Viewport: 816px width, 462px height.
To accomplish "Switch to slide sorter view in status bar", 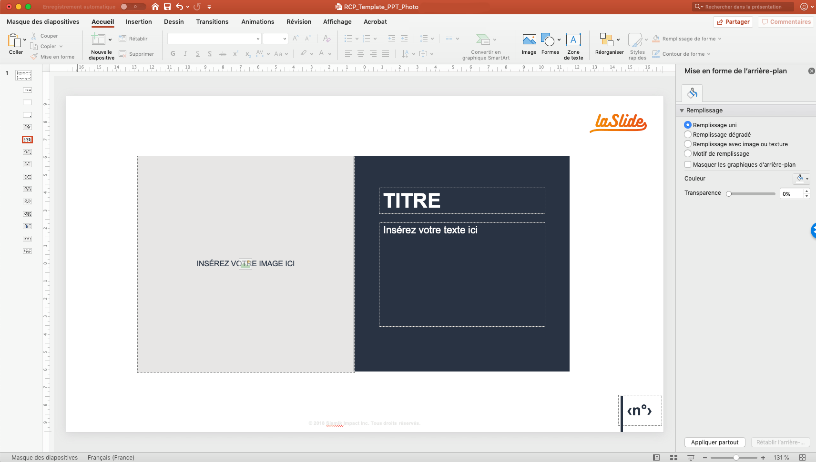I will pos(673,457).
